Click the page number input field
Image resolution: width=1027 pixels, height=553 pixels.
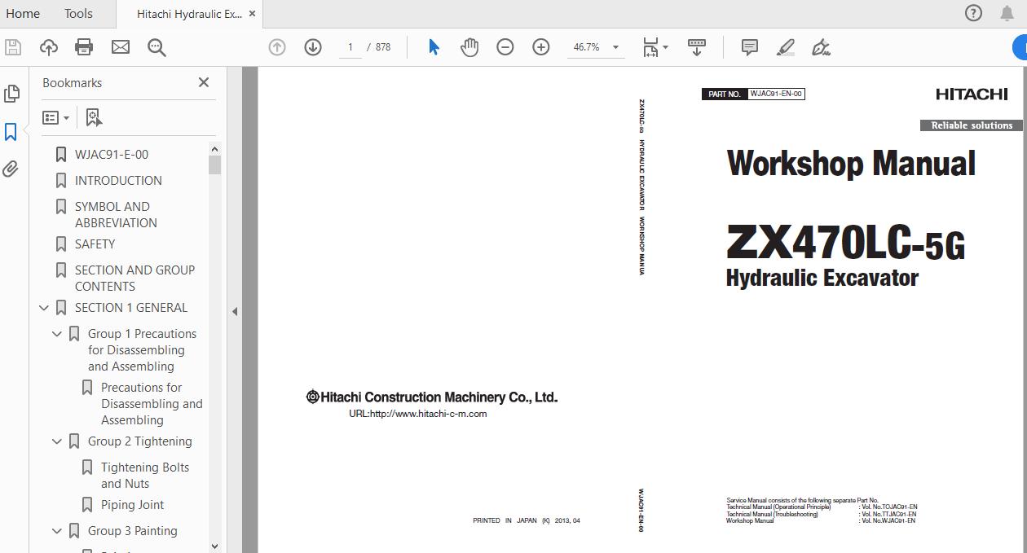click(x=350, y=46)
